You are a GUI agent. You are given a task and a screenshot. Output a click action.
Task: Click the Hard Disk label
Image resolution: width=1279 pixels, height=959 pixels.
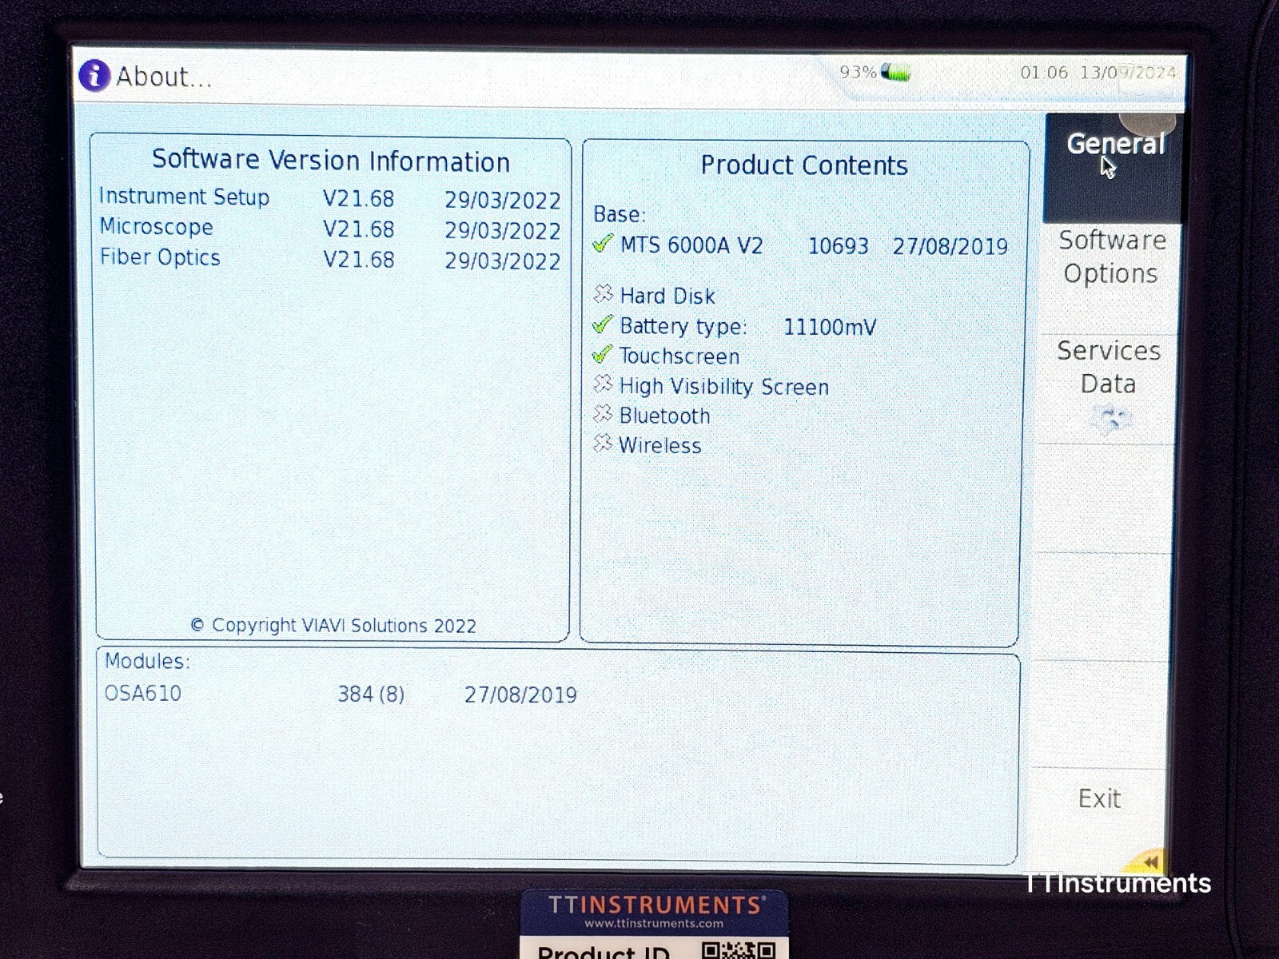tap(667, 296)
